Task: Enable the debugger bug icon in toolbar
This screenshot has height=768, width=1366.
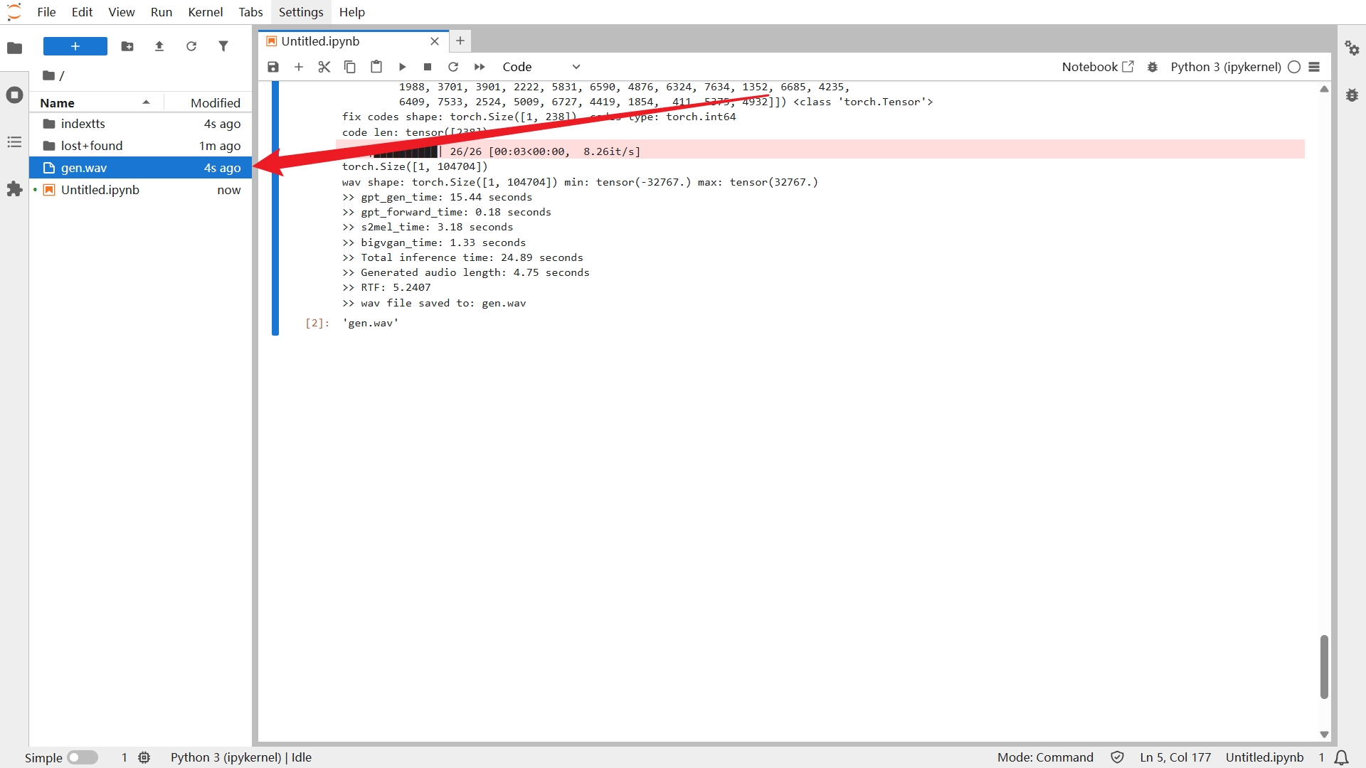Action: [1153, 67]
